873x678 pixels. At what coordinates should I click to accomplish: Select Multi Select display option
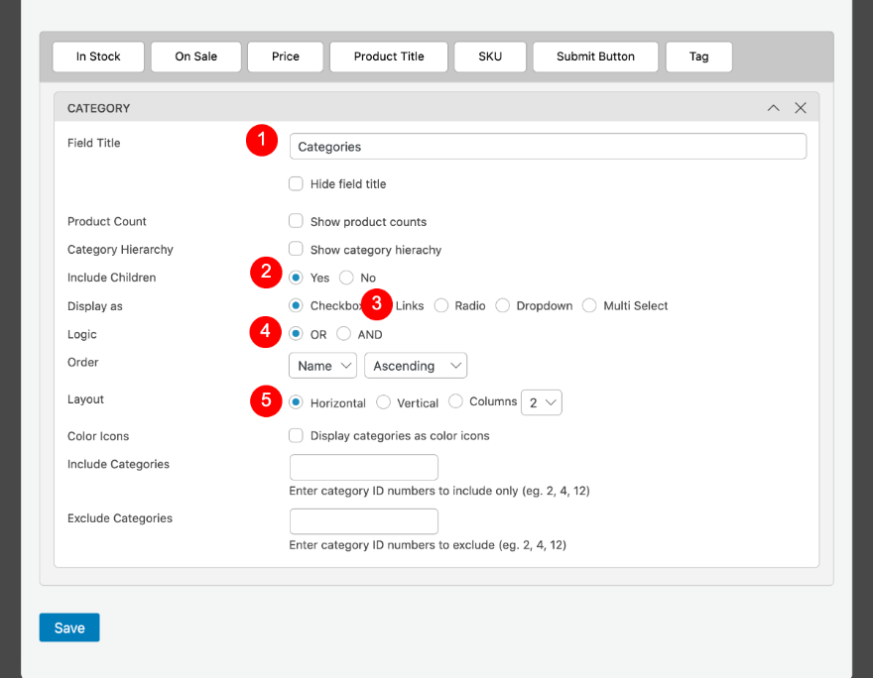click(590, 305)
